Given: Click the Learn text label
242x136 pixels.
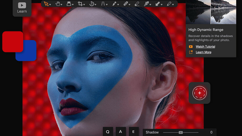Looking at the screenshot, I should tap(22, 11).
